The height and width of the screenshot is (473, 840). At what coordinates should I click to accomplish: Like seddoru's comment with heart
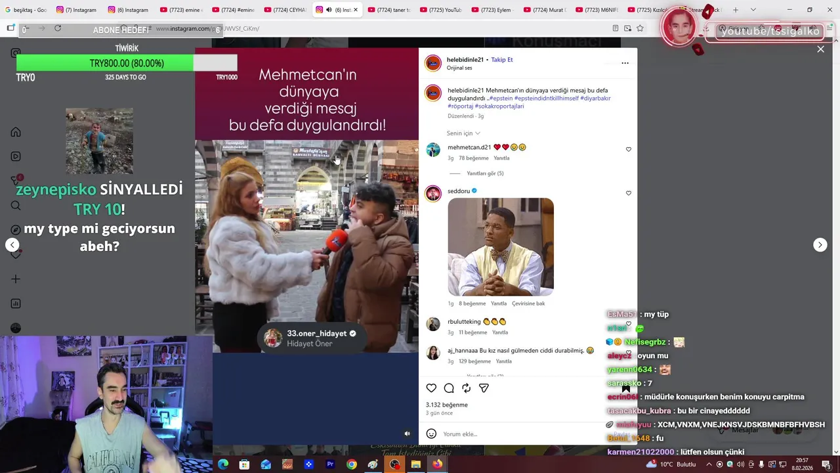pos(628,193)
